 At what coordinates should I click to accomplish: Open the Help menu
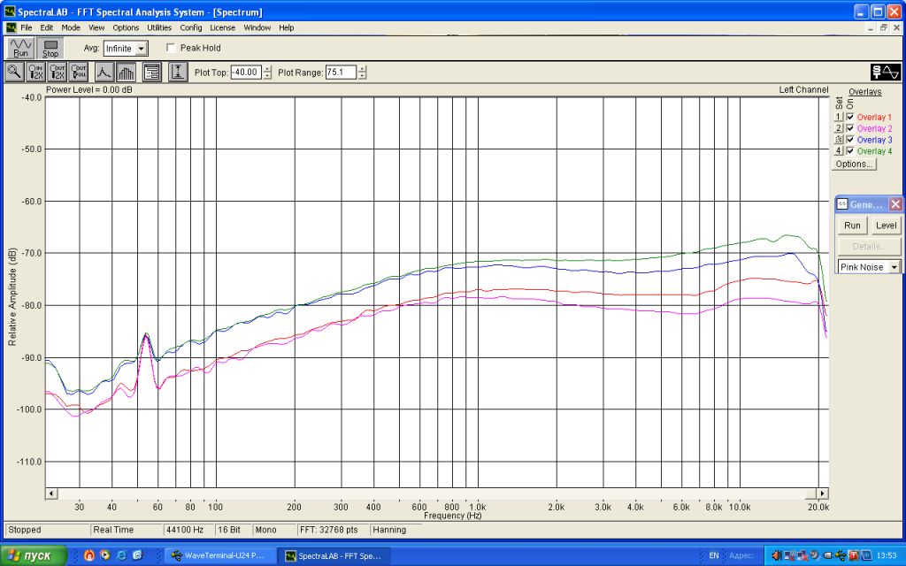(287, 27)
